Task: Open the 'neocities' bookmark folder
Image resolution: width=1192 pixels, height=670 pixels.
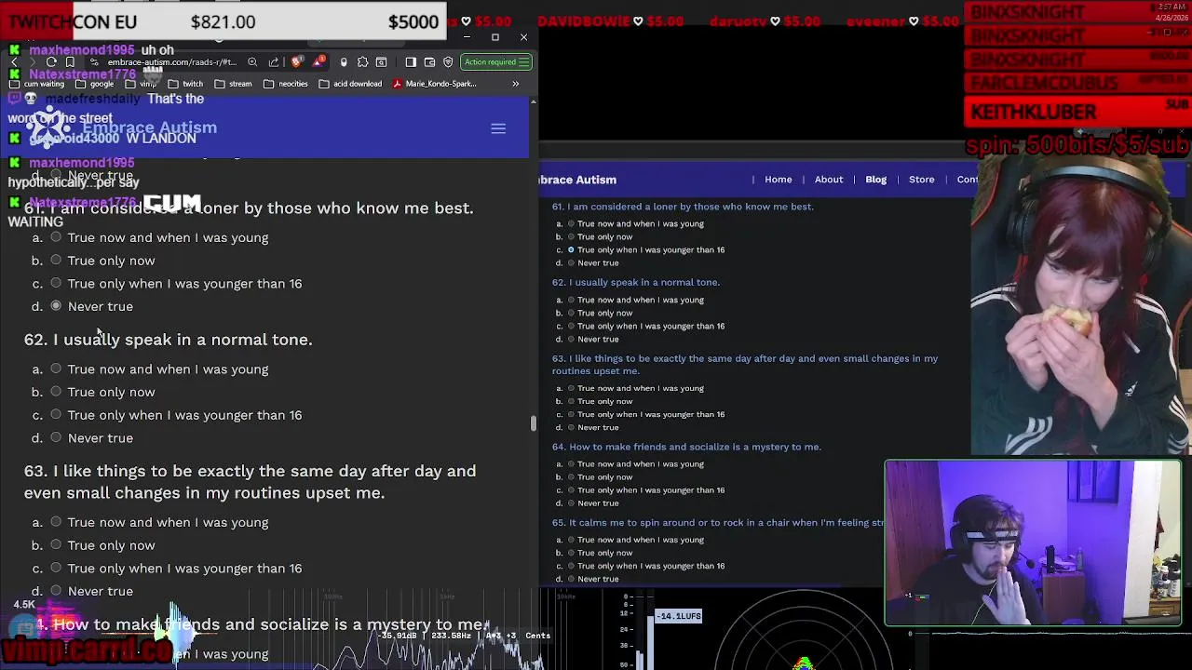Action: [x=286, y=84]
